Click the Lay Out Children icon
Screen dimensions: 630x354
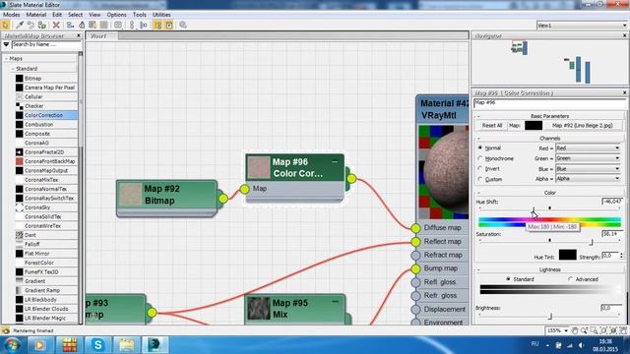coord(143,25)
